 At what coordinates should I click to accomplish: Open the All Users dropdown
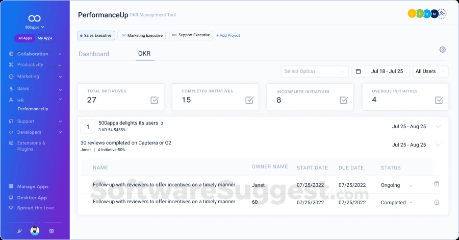pos(430,71)
